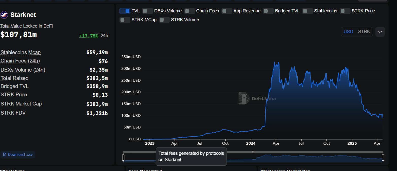Click the $1,321b FDV value
Image resolution: width=397 pixels, height=171 pixels.
[x=97, y=113]
